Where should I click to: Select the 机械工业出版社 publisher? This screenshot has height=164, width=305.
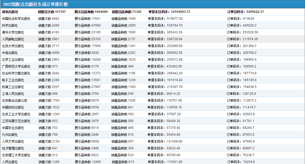[13, 87]
